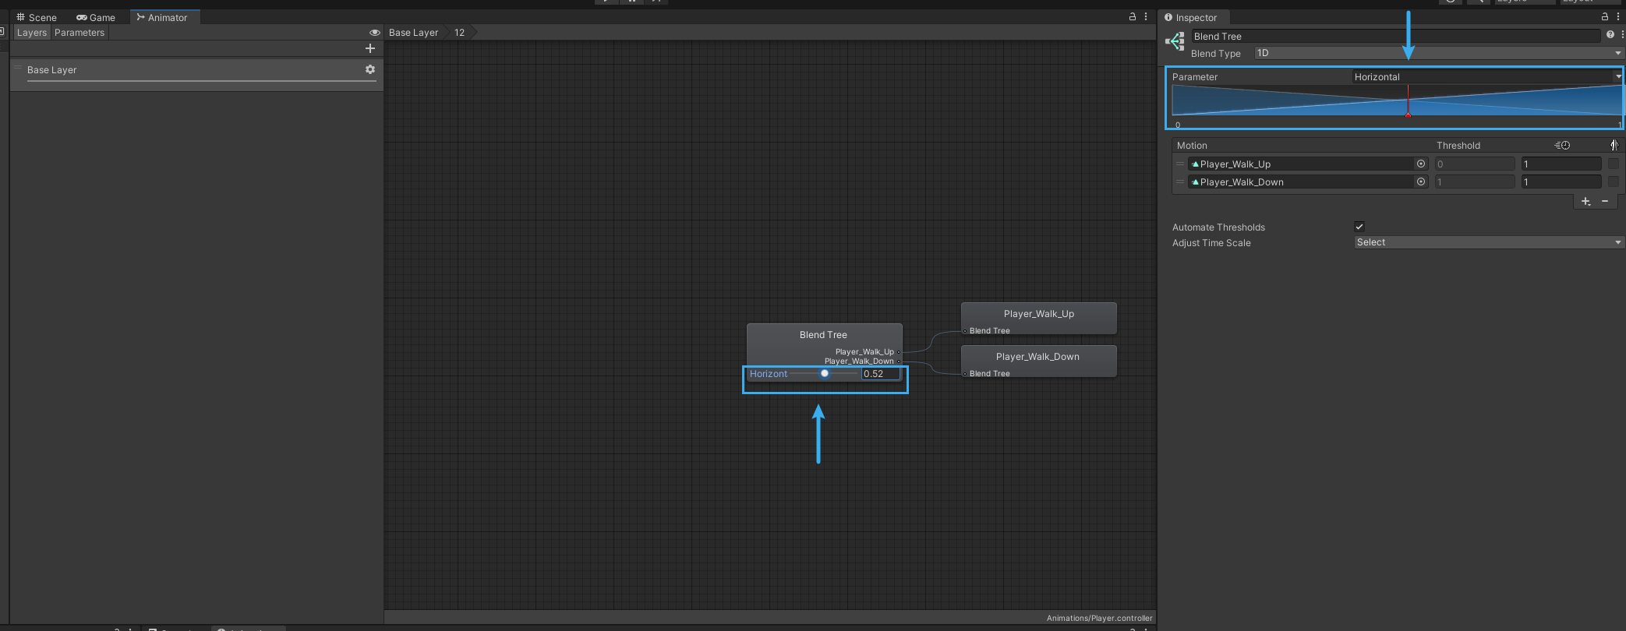
Task: Remove motion with the minus button
Action: click(1605, 201)
